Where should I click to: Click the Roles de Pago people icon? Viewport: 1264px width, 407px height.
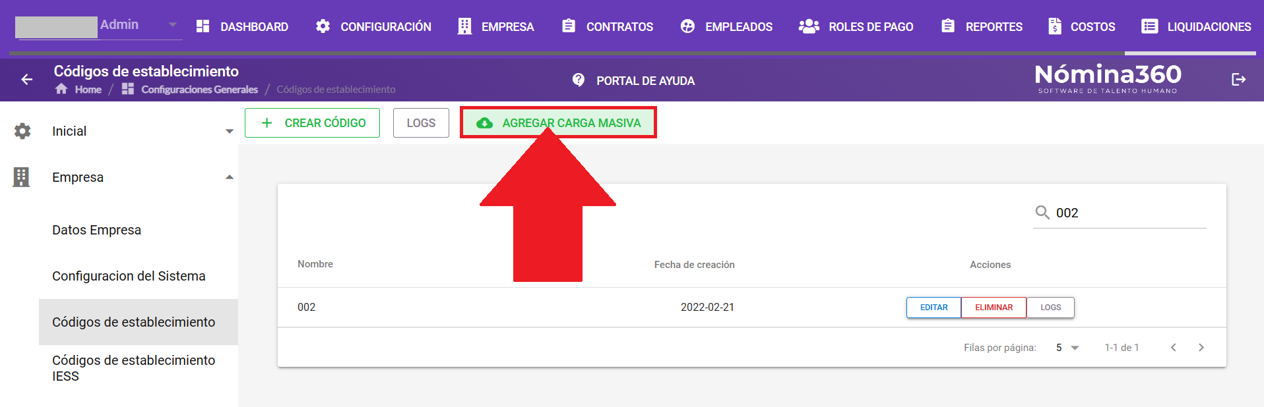coord(809,26)
